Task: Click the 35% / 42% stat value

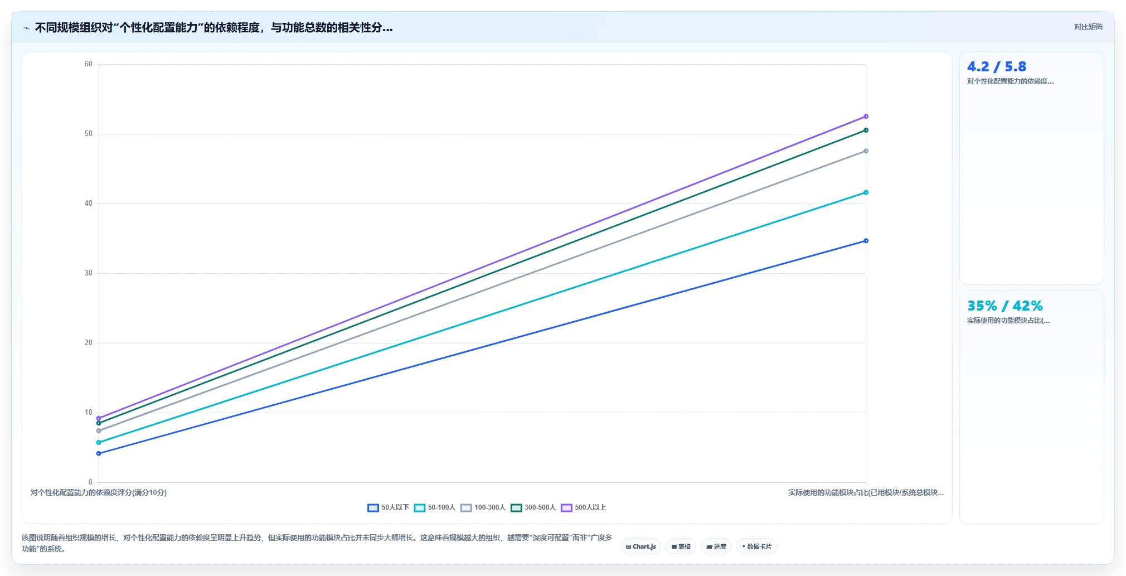Action: (x=1004, y=306)
